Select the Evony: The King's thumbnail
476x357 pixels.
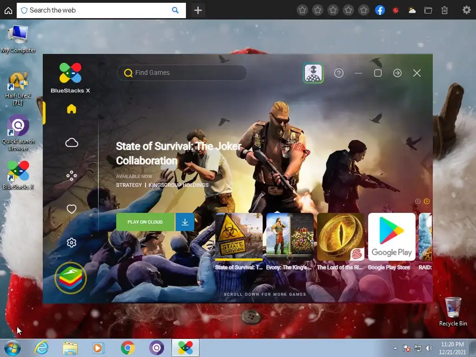pos(290,237)
